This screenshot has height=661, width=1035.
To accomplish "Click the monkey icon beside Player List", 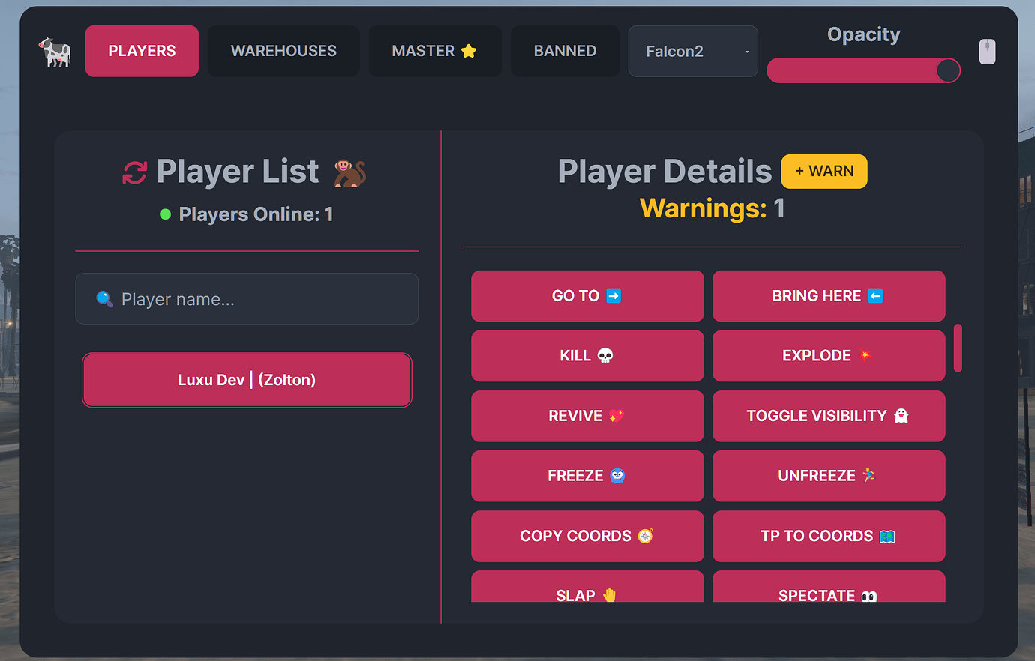I will click(351, 172).
